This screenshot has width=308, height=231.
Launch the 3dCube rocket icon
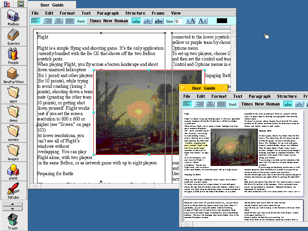pos(13,191)
